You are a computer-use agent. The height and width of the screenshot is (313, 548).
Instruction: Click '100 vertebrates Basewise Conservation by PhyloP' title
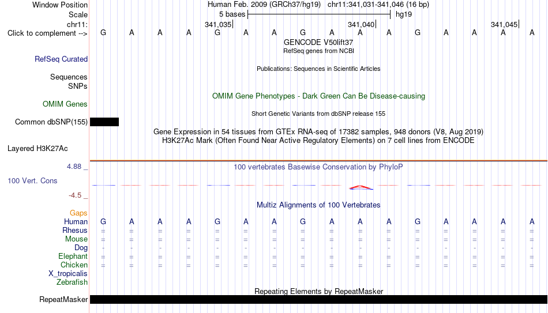(x=318, y=167)
